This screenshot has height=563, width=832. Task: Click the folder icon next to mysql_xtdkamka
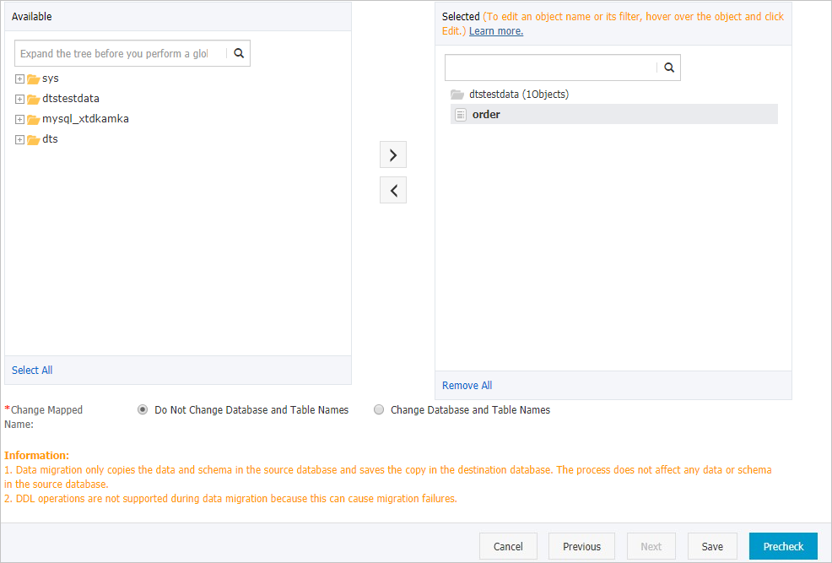[34, 118]
